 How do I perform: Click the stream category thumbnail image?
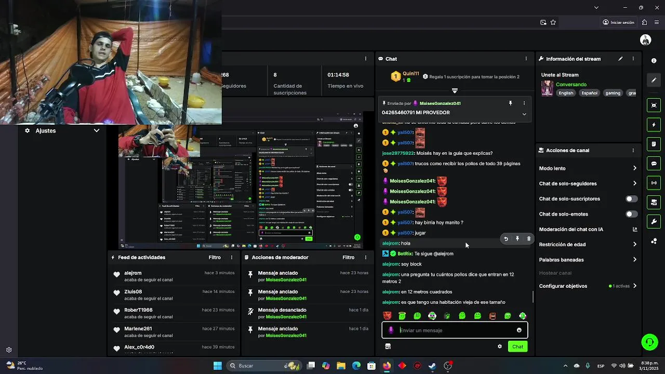pos(547,88)
